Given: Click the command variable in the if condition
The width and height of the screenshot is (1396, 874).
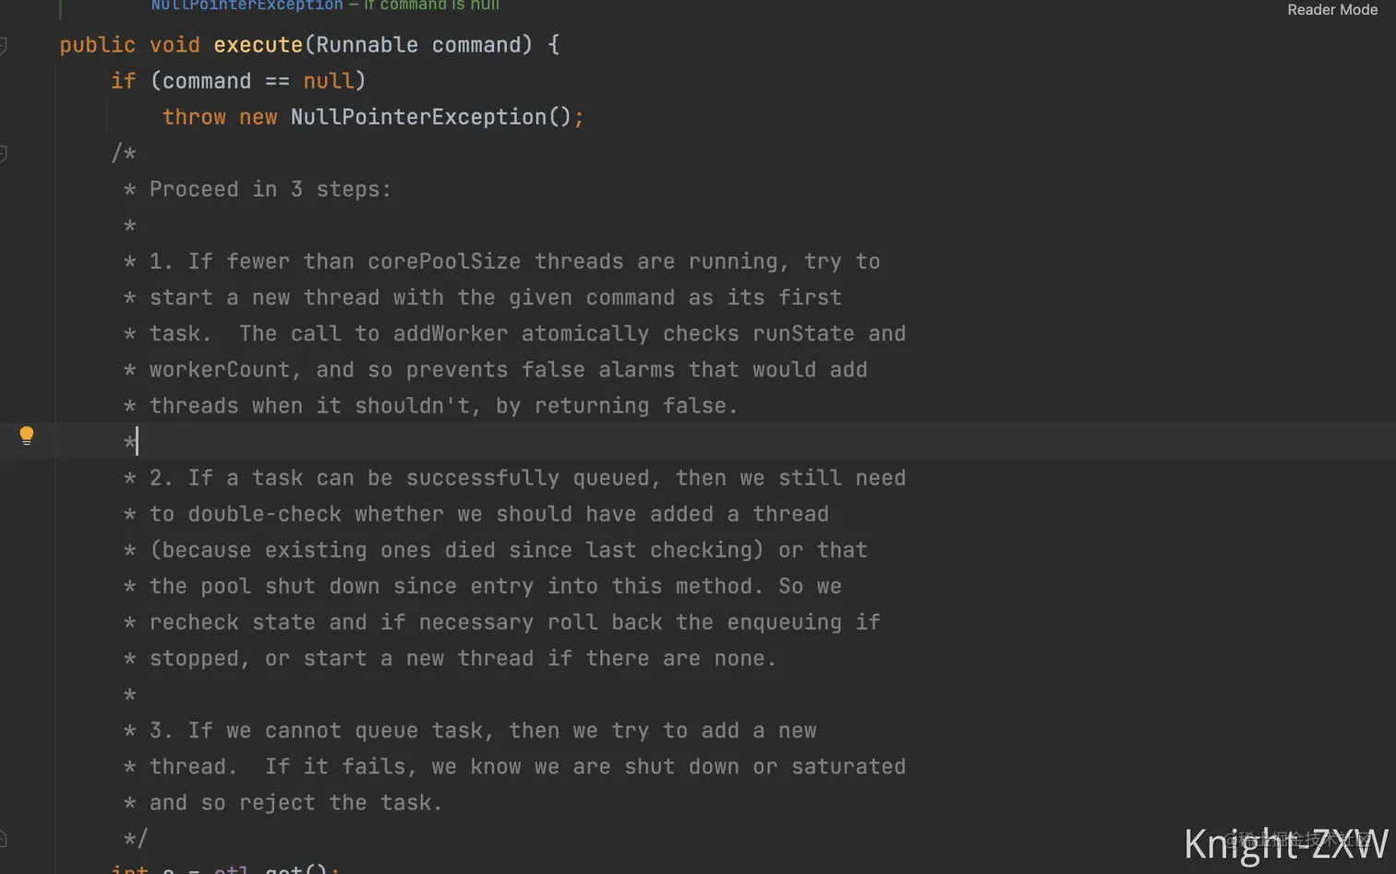Looking at the screenshot, I should (x=207, y=81).
